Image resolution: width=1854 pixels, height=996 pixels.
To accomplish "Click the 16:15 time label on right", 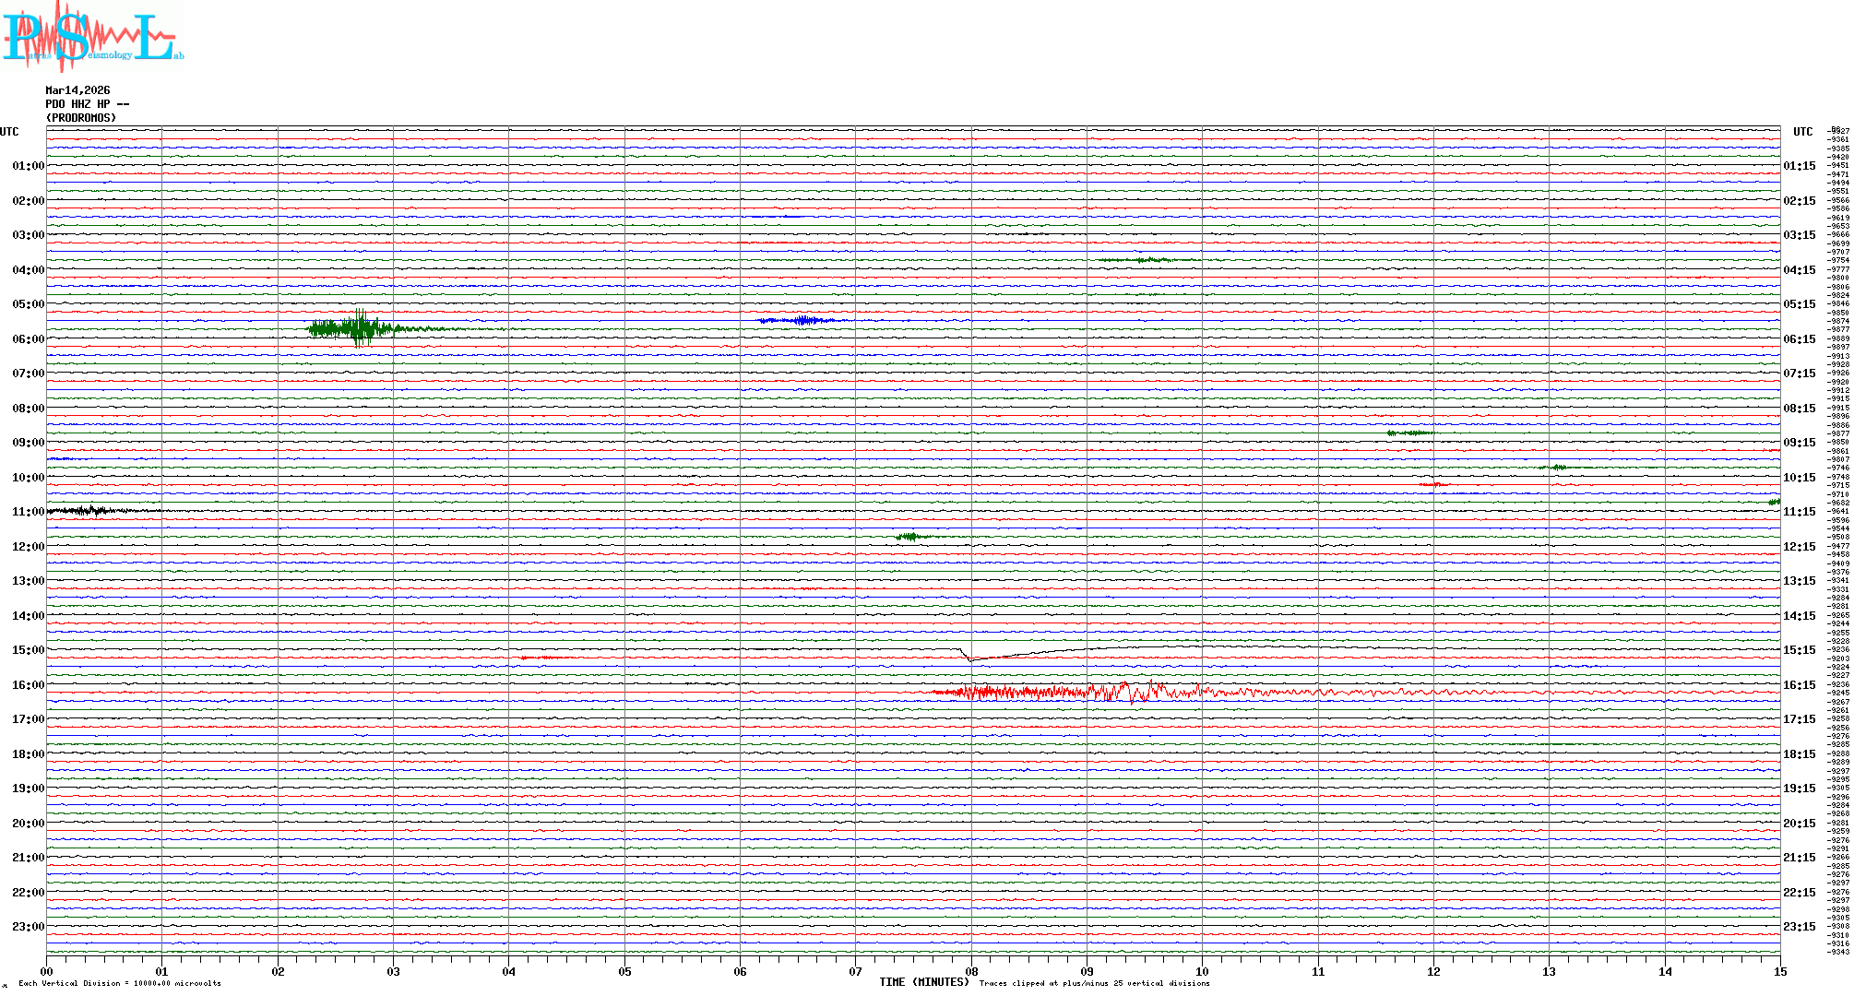I will pyautogui.click(x=1799, y=685).
